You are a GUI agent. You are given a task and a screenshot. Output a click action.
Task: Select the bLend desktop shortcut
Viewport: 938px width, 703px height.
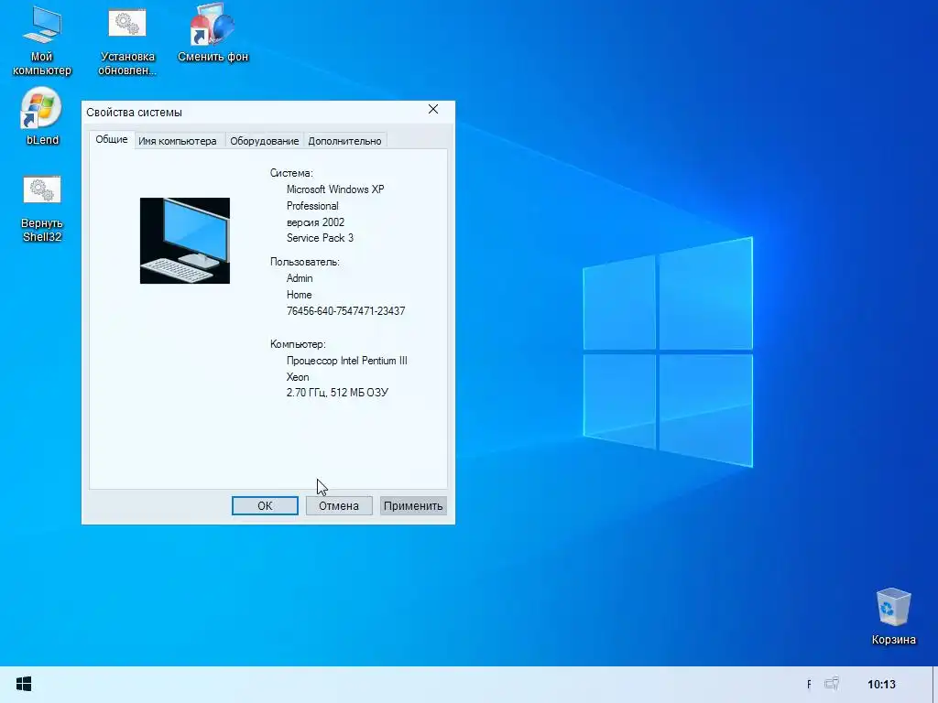(x=42, y=117)
